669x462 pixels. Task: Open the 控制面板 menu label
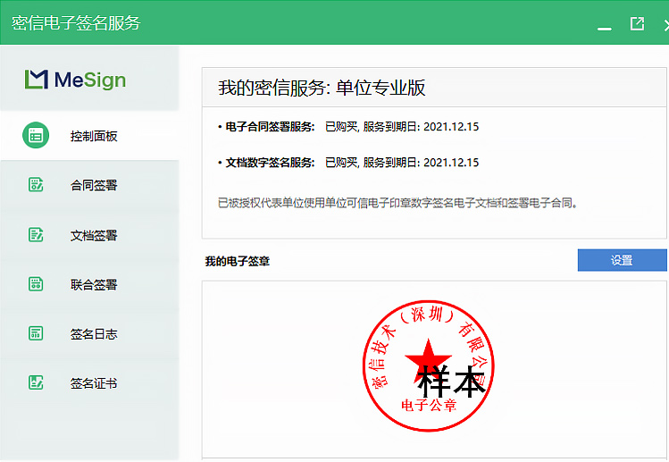pos(94,137)
